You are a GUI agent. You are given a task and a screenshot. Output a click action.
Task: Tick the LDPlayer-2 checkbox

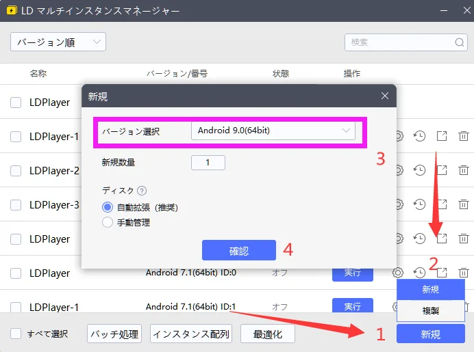[16, 171]
